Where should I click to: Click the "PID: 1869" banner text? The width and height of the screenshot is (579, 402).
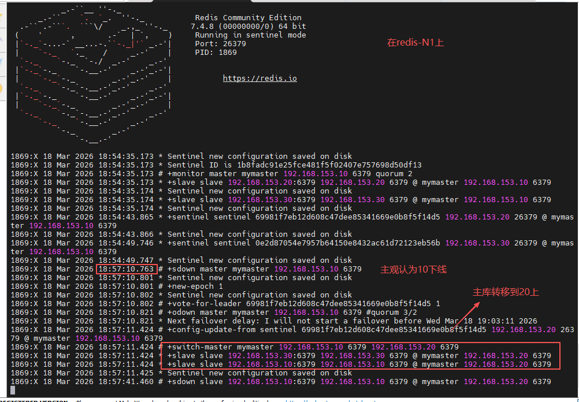pyautogui.click(x=216, y=53)
